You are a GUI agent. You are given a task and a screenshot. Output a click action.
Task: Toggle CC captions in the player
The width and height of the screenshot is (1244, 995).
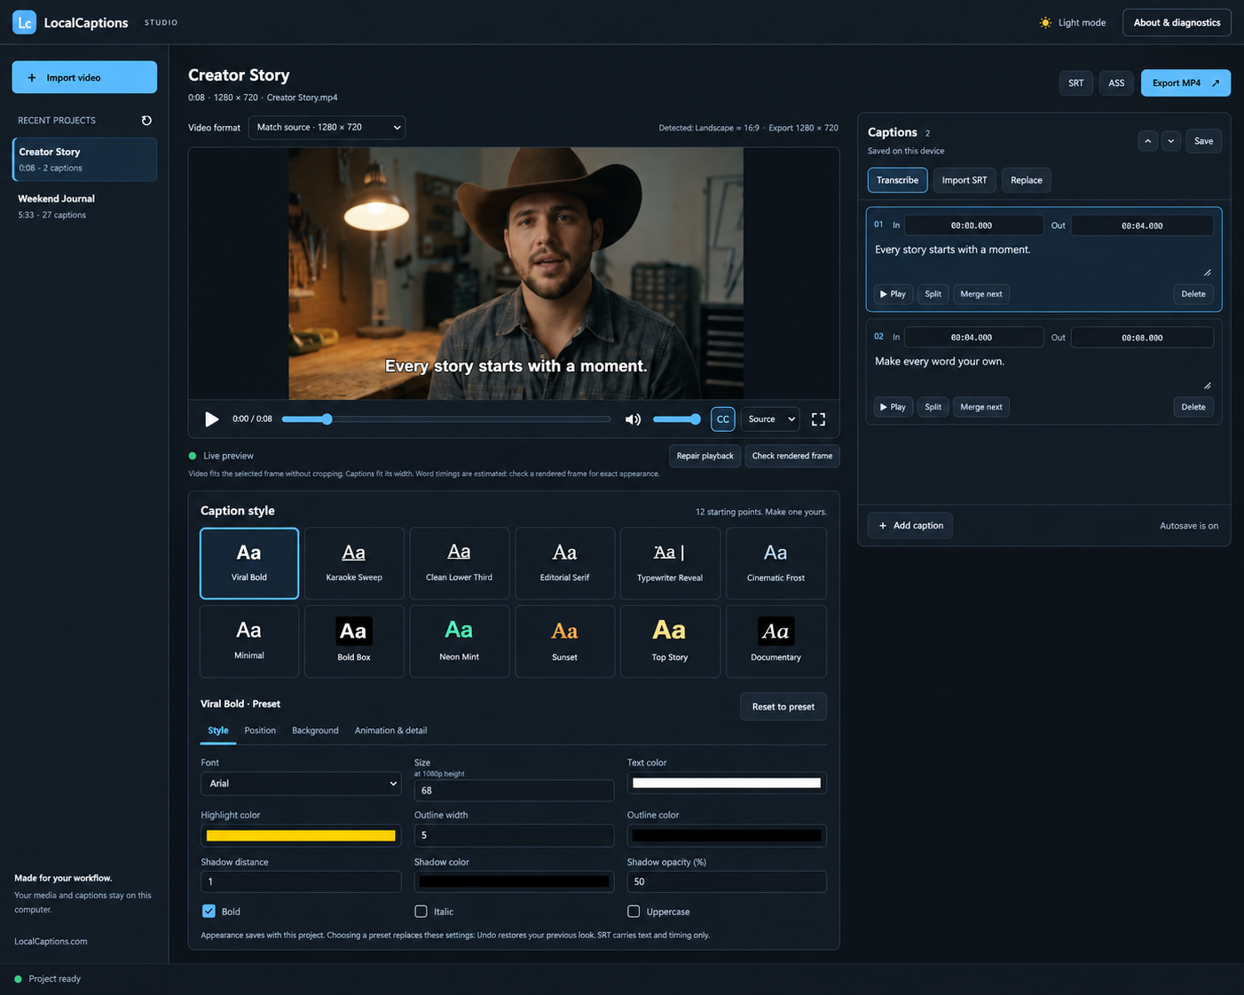(x=723, y=419)
